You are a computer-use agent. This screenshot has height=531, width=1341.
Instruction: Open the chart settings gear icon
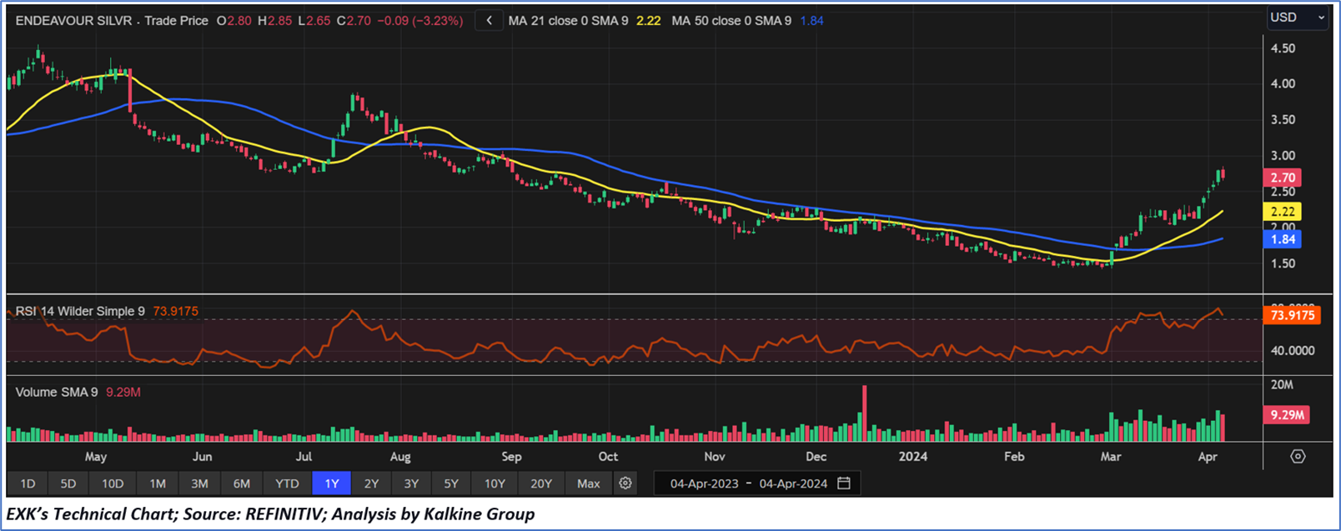(x=625, y=483)
